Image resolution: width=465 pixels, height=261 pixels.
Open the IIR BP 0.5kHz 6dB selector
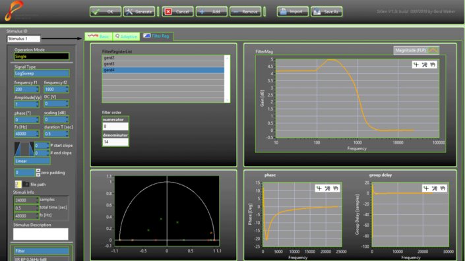[x=42, y=258]
